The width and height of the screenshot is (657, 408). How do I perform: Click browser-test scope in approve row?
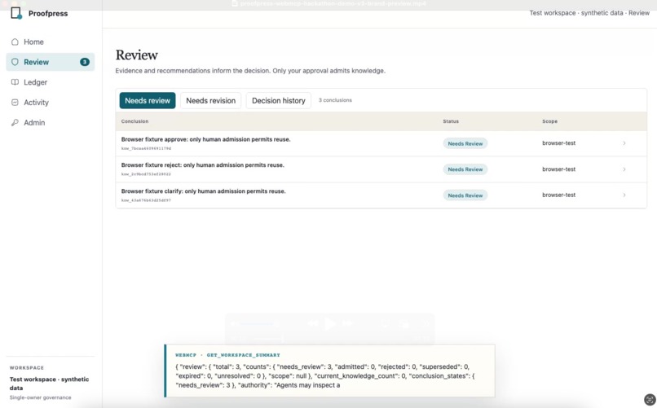click(558, 143)
